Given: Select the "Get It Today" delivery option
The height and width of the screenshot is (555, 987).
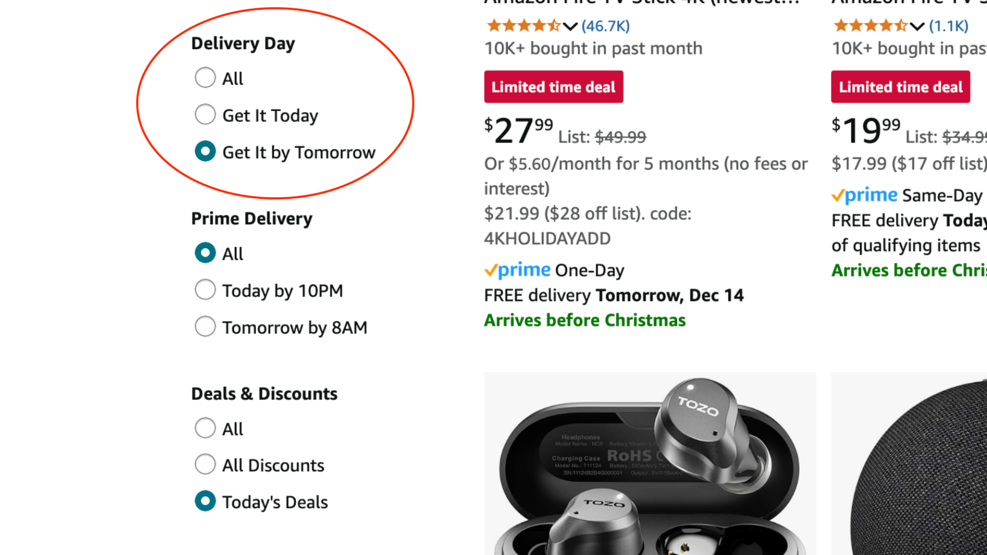Looking at the screenshot, I should coord(205,114).
